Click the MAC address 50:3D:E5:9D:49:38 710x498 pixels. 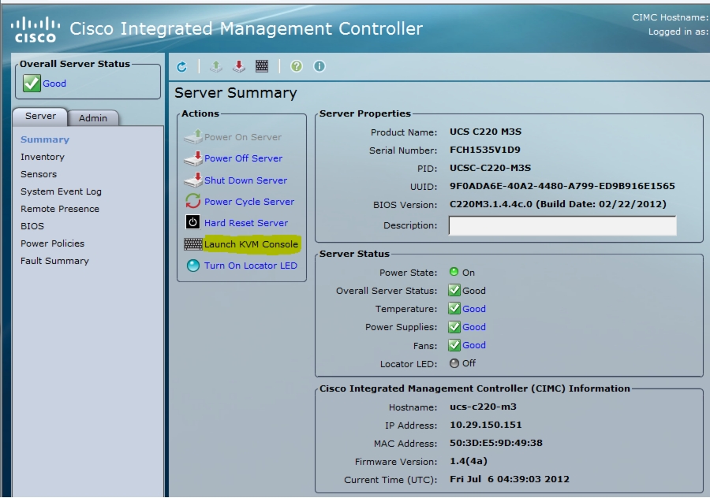point(496,443)
